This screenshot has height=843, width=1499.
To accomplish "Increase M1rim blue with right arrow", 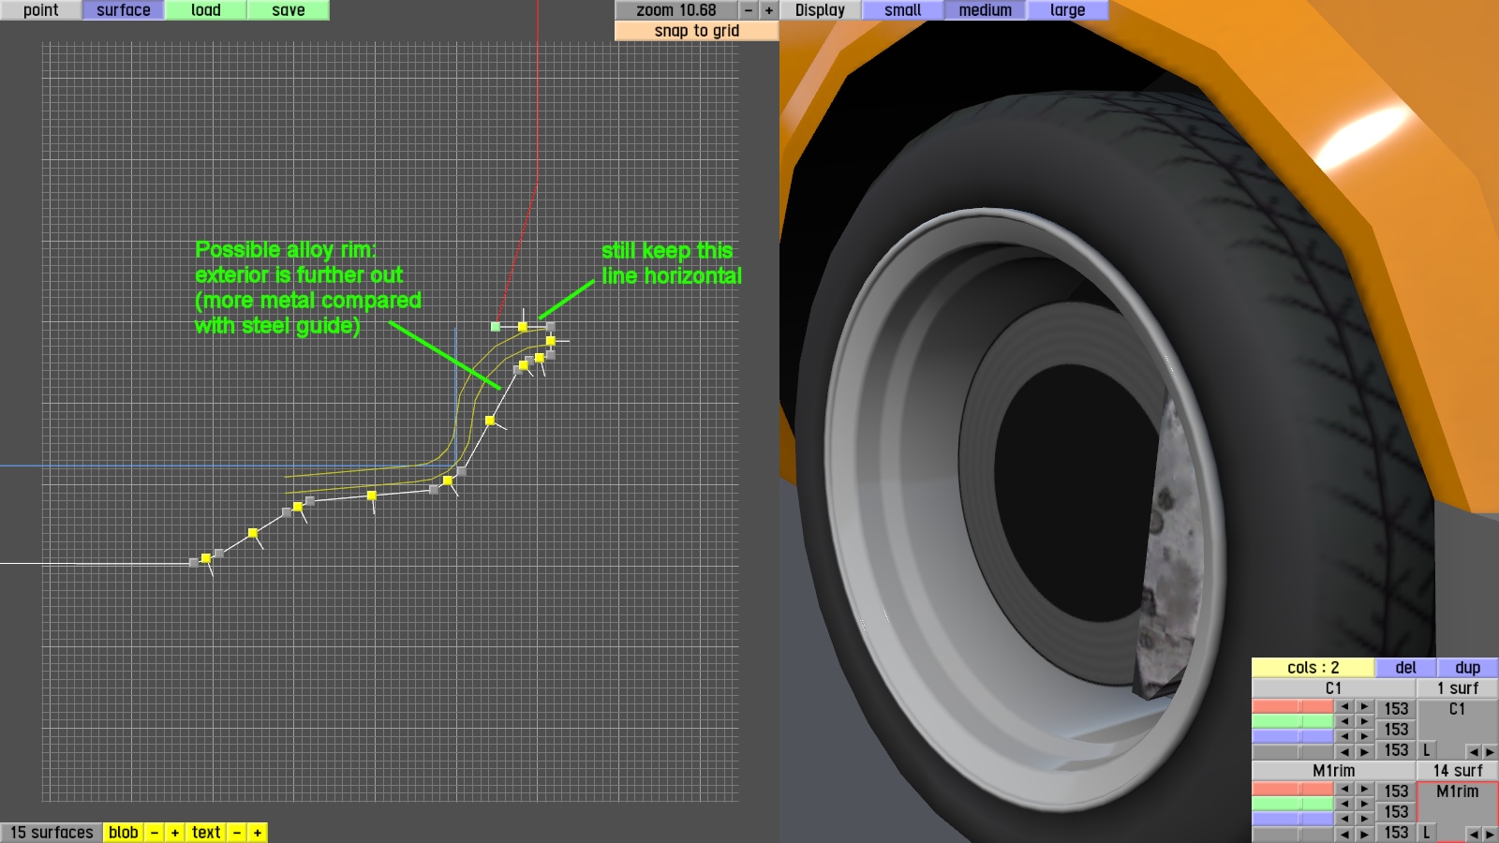I will [1365, 820].
